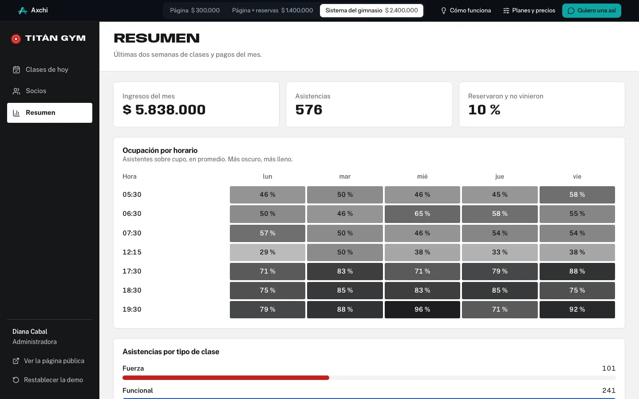Click the Ingresos del mes $ 5.838.000 card
This screenshot has width=639, height=399.
pyautogui.click(x=196, y=104)
